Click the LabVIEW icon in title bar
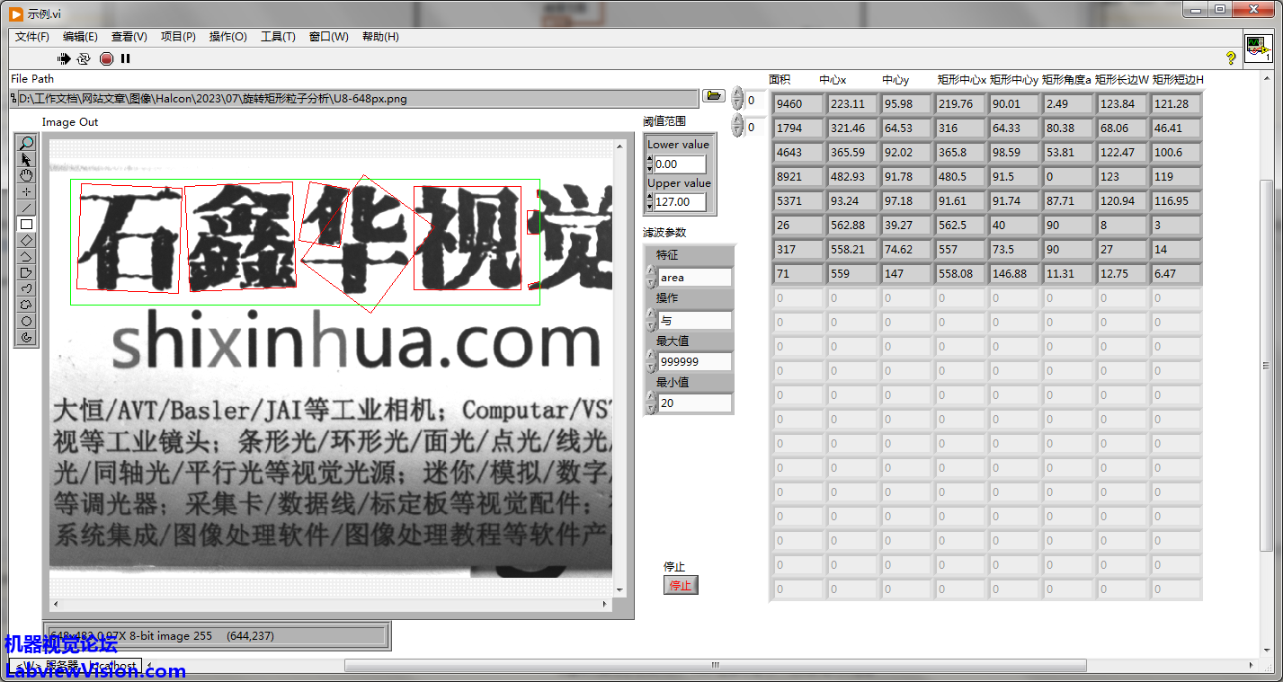The width and height of the screenshot is (1283, 682). (17, 13)
